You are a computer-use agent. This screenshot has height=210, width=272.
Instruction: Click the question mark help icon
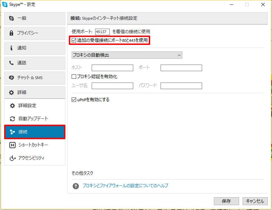tap(76, 186)
